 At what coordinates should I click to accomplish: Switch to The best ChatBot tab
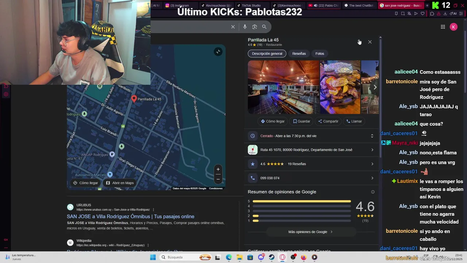click(359, 5)
